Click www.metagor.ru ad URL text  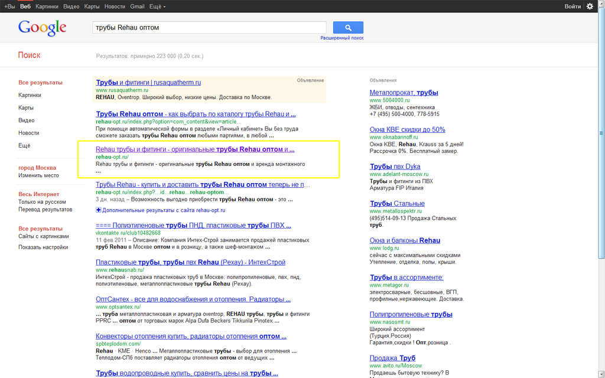pos(389,285)
